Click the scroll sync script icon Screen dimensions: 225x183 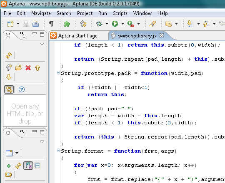pos(83,24)
